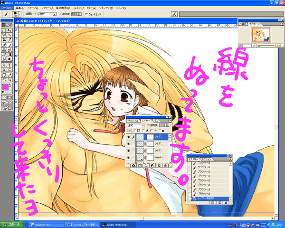Image resolution: width=285 pixels, height=228 pixels.
Task: Select the Path Component Selection tool
Action: (x=4, y=65)
